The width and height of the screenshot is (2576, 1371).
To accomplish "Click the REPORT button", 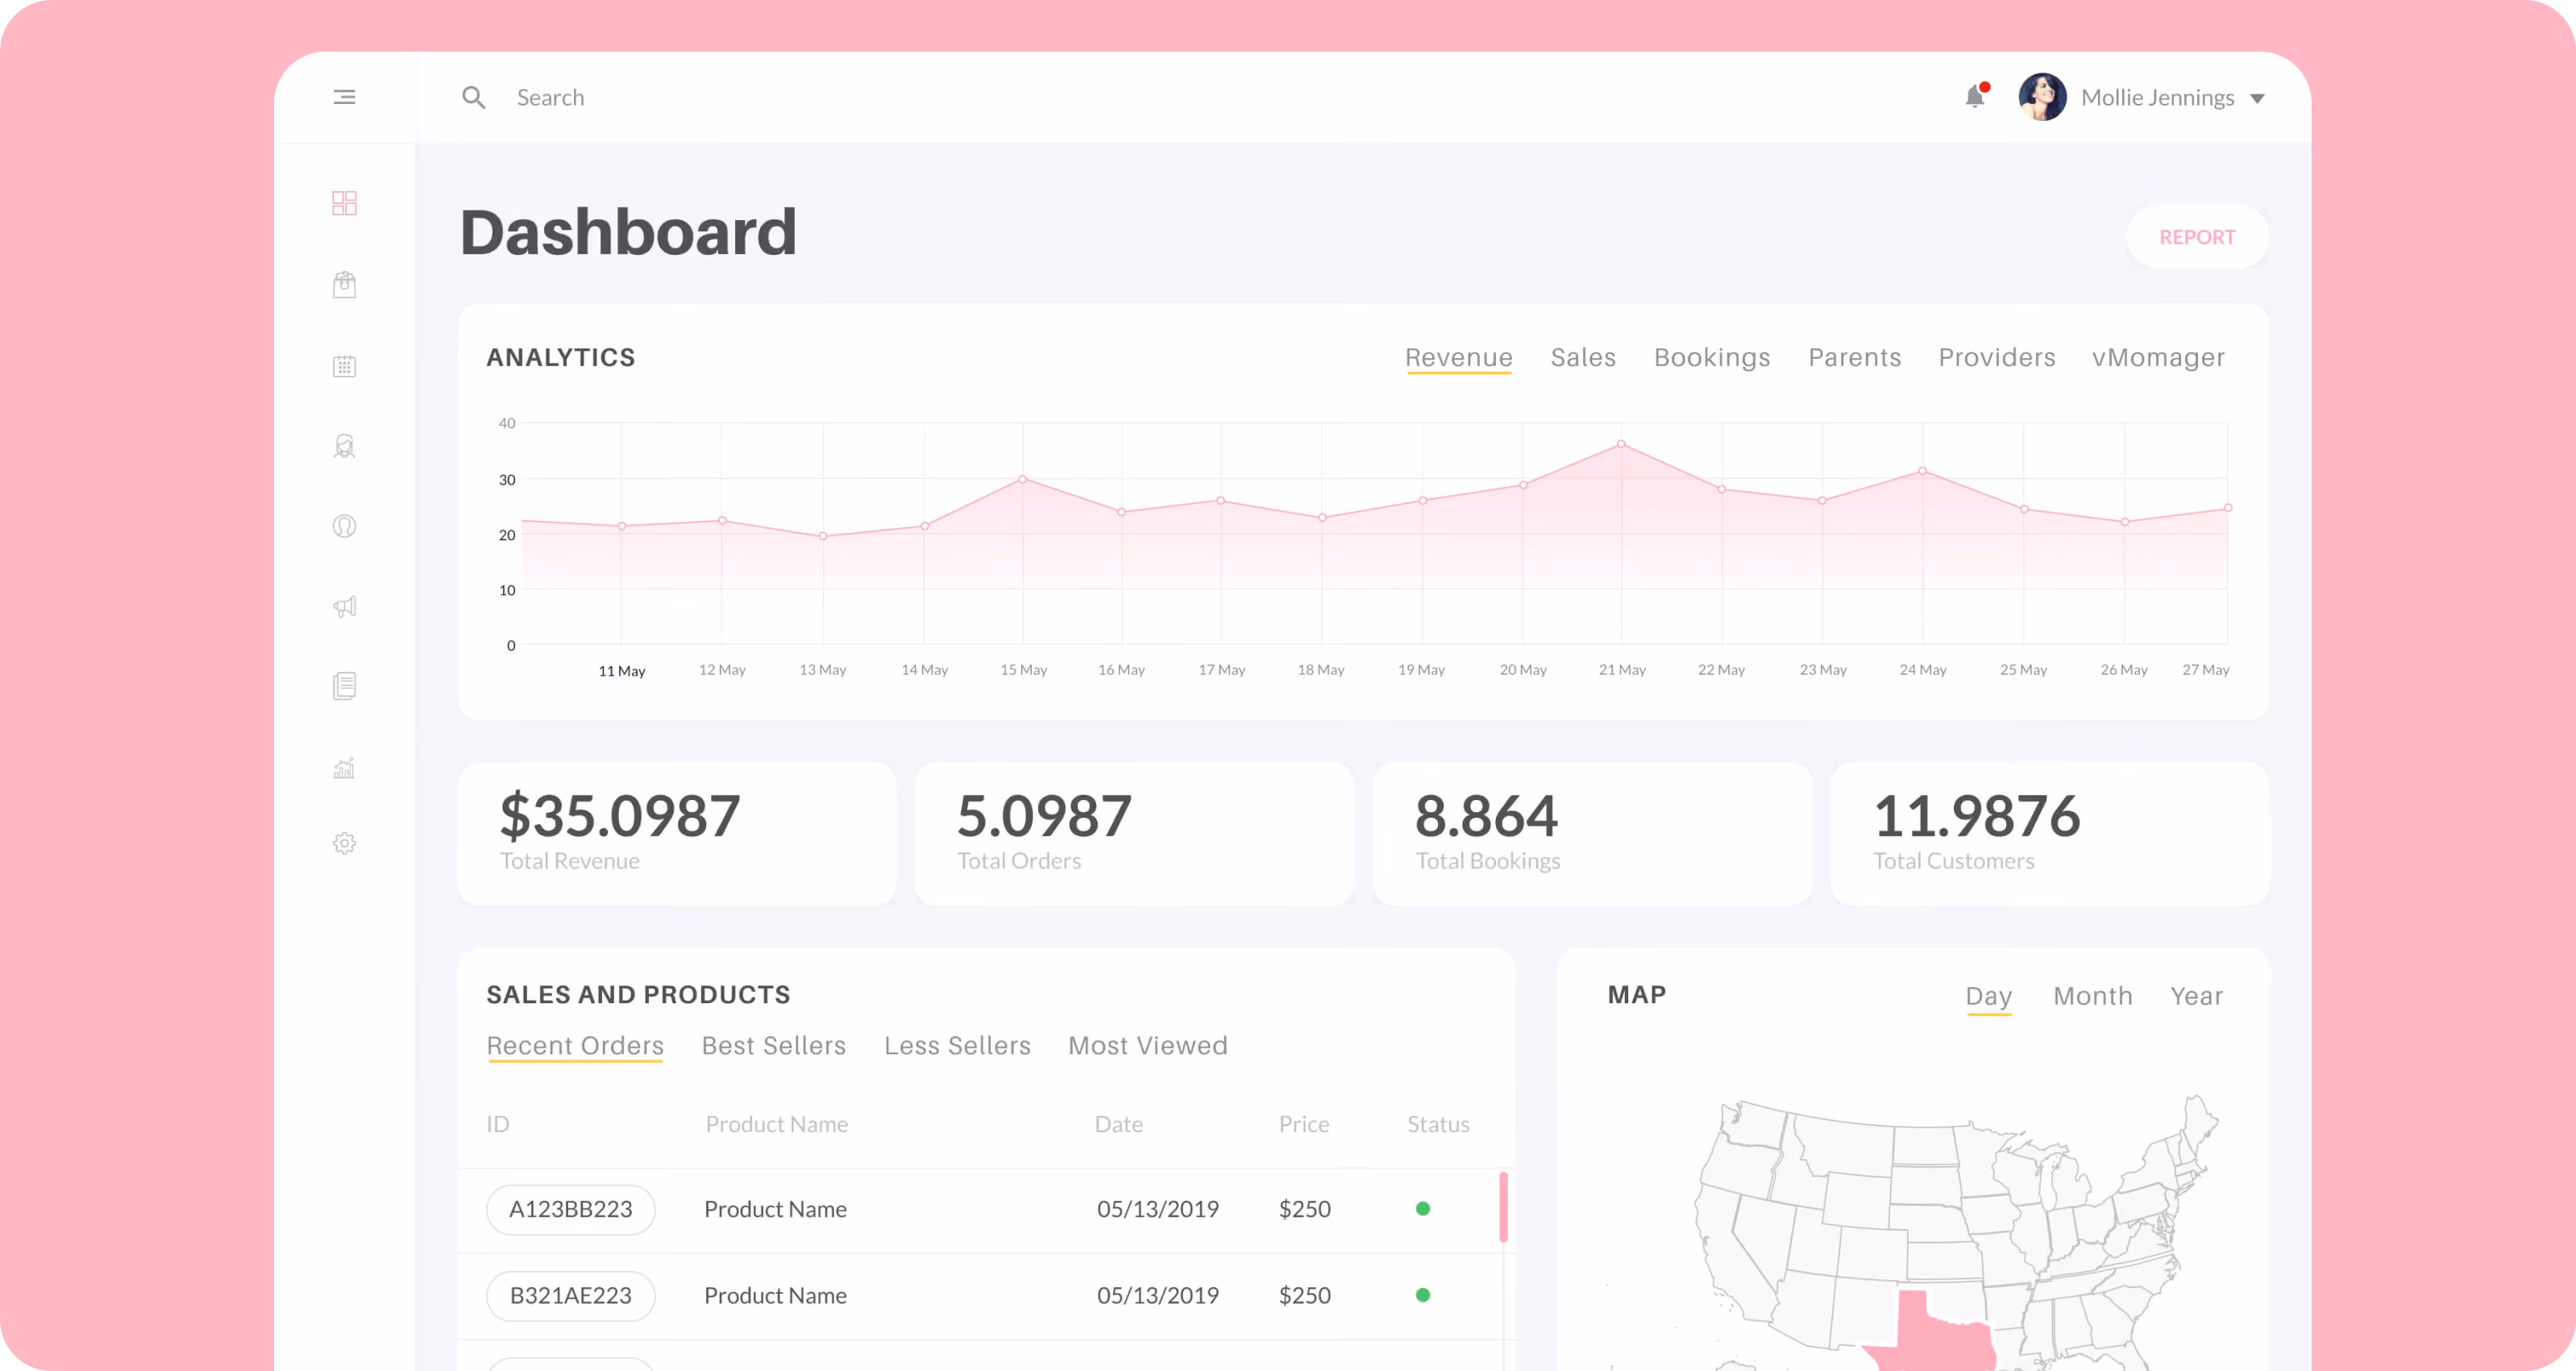I will click(x=2197, y=237).
